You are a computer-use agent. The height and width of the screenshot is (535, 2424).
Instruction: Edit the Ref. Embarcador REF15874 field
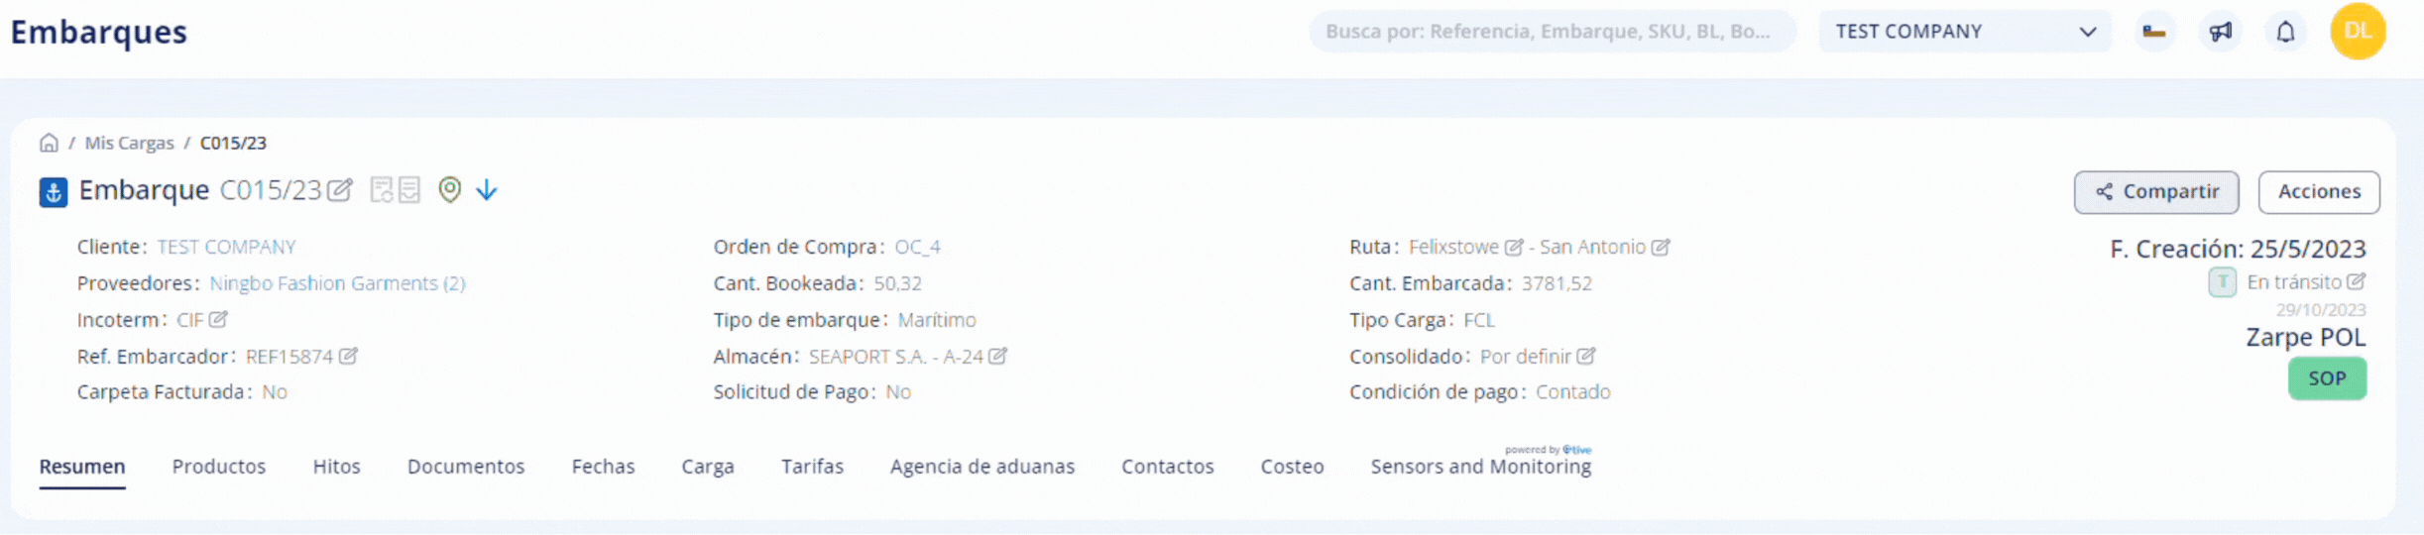(x=348, y=356)
